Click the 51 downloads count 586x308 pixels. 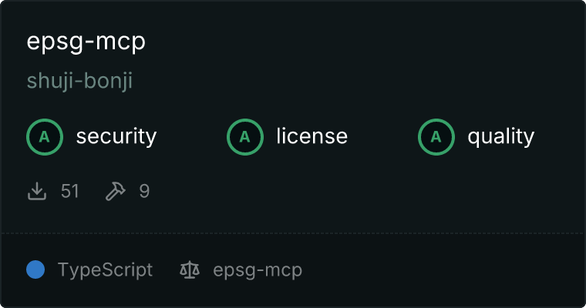70,191
